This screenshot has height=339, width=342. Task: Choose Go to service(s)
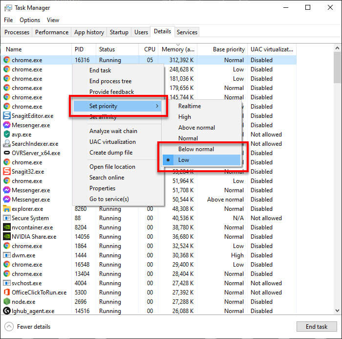coord(118,199)
